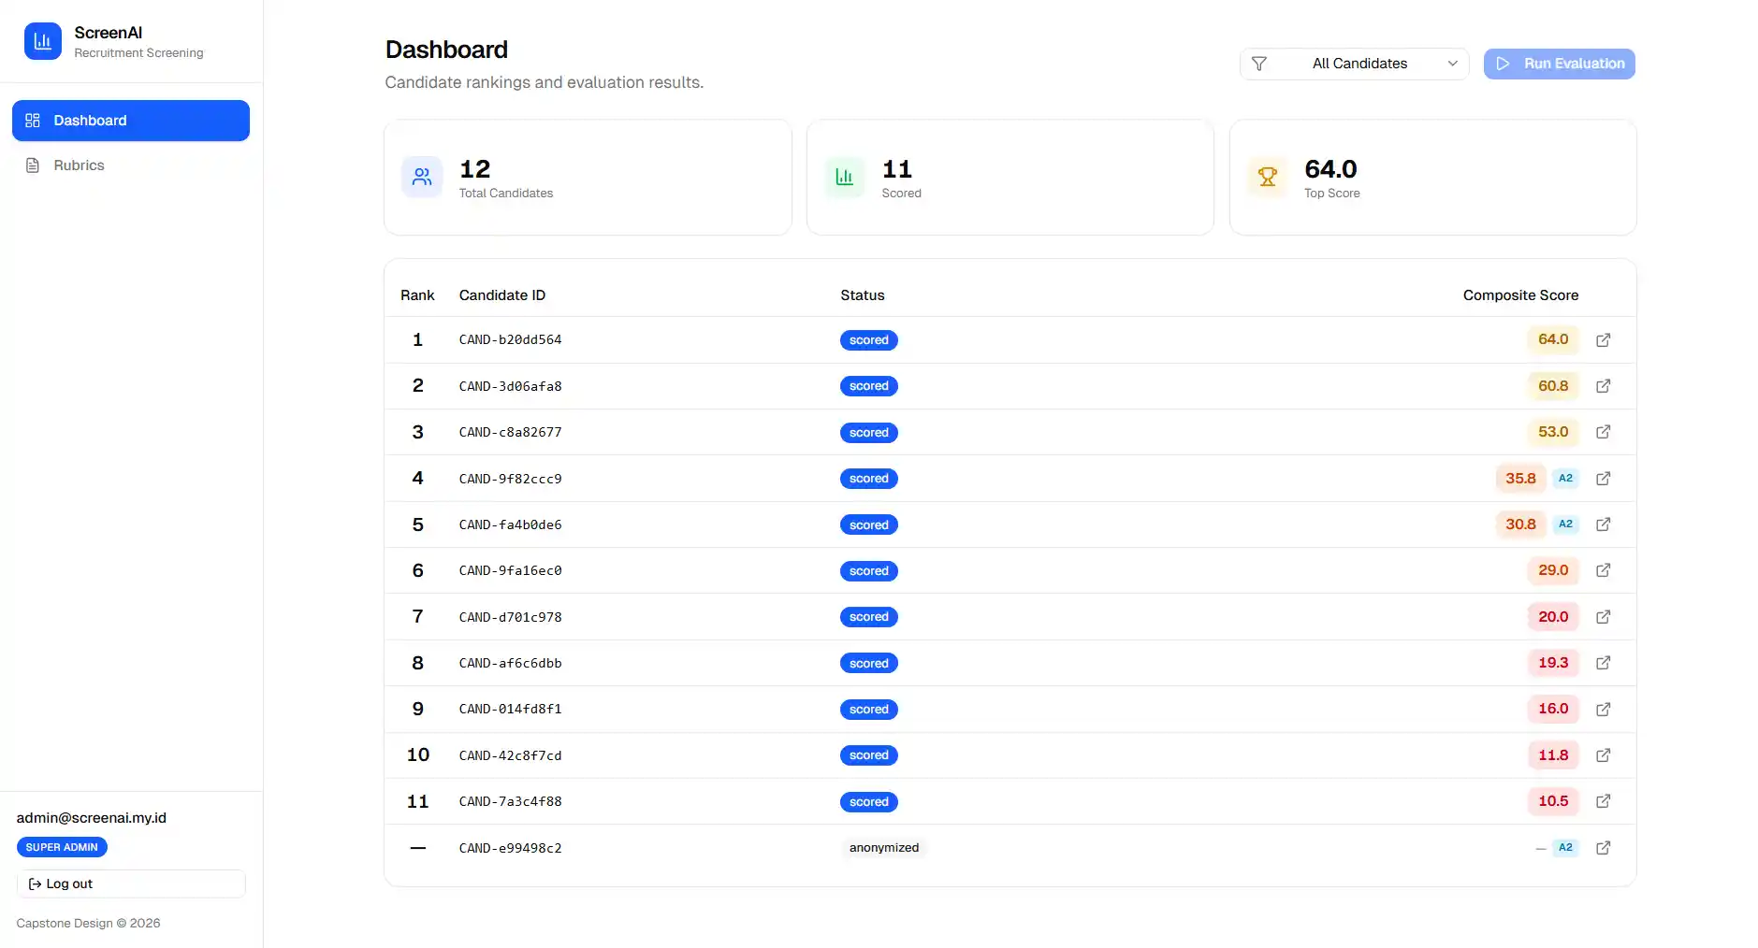Select candidate ID CAND-d701c978
The image size is (1758, 948).
click(510, 617)
